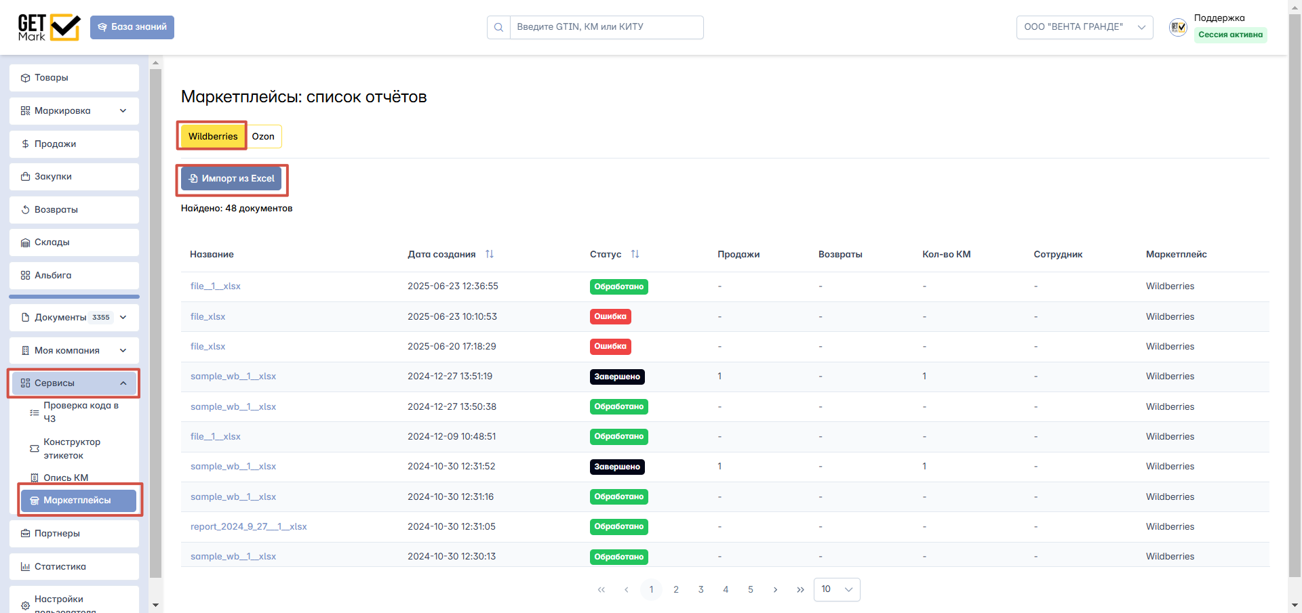Click Импорт из Excel button
Screen dimensions: 1302x613
coord(231,179)
